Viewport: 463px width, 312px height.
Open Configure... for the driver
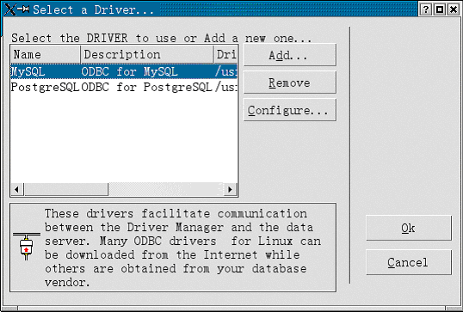290,110
